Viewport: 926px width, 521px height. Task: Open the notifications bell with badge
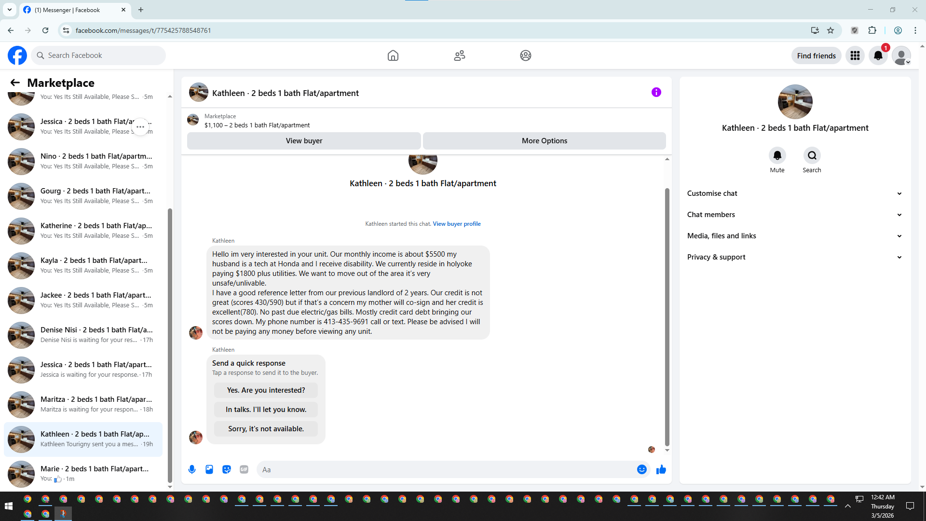coord(878,55)
